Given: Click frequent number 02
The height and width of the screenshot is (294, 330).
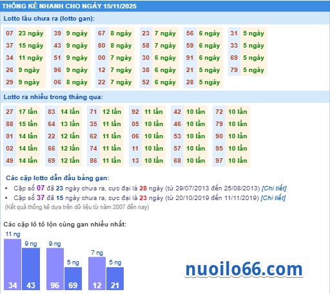Looking at the screenshot, I should coord(10,149).
